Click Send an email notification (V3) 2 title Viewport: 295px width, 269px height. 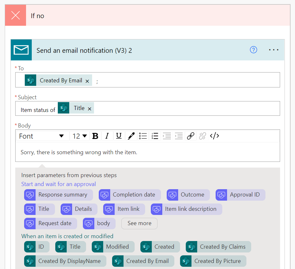click(x=84, y=51)
